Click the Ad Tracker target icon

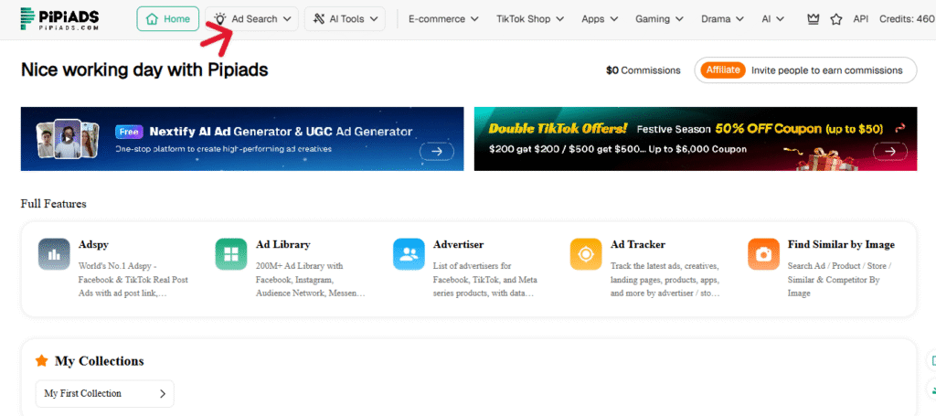pos(586,254)
